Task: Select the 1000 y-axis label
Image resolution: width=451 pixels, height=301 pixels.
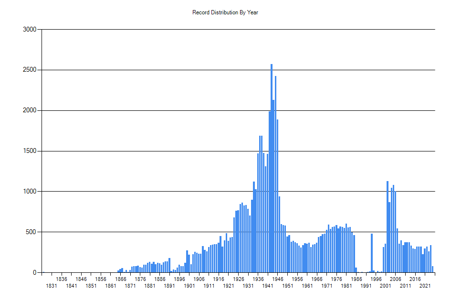Action: point(30,191)
